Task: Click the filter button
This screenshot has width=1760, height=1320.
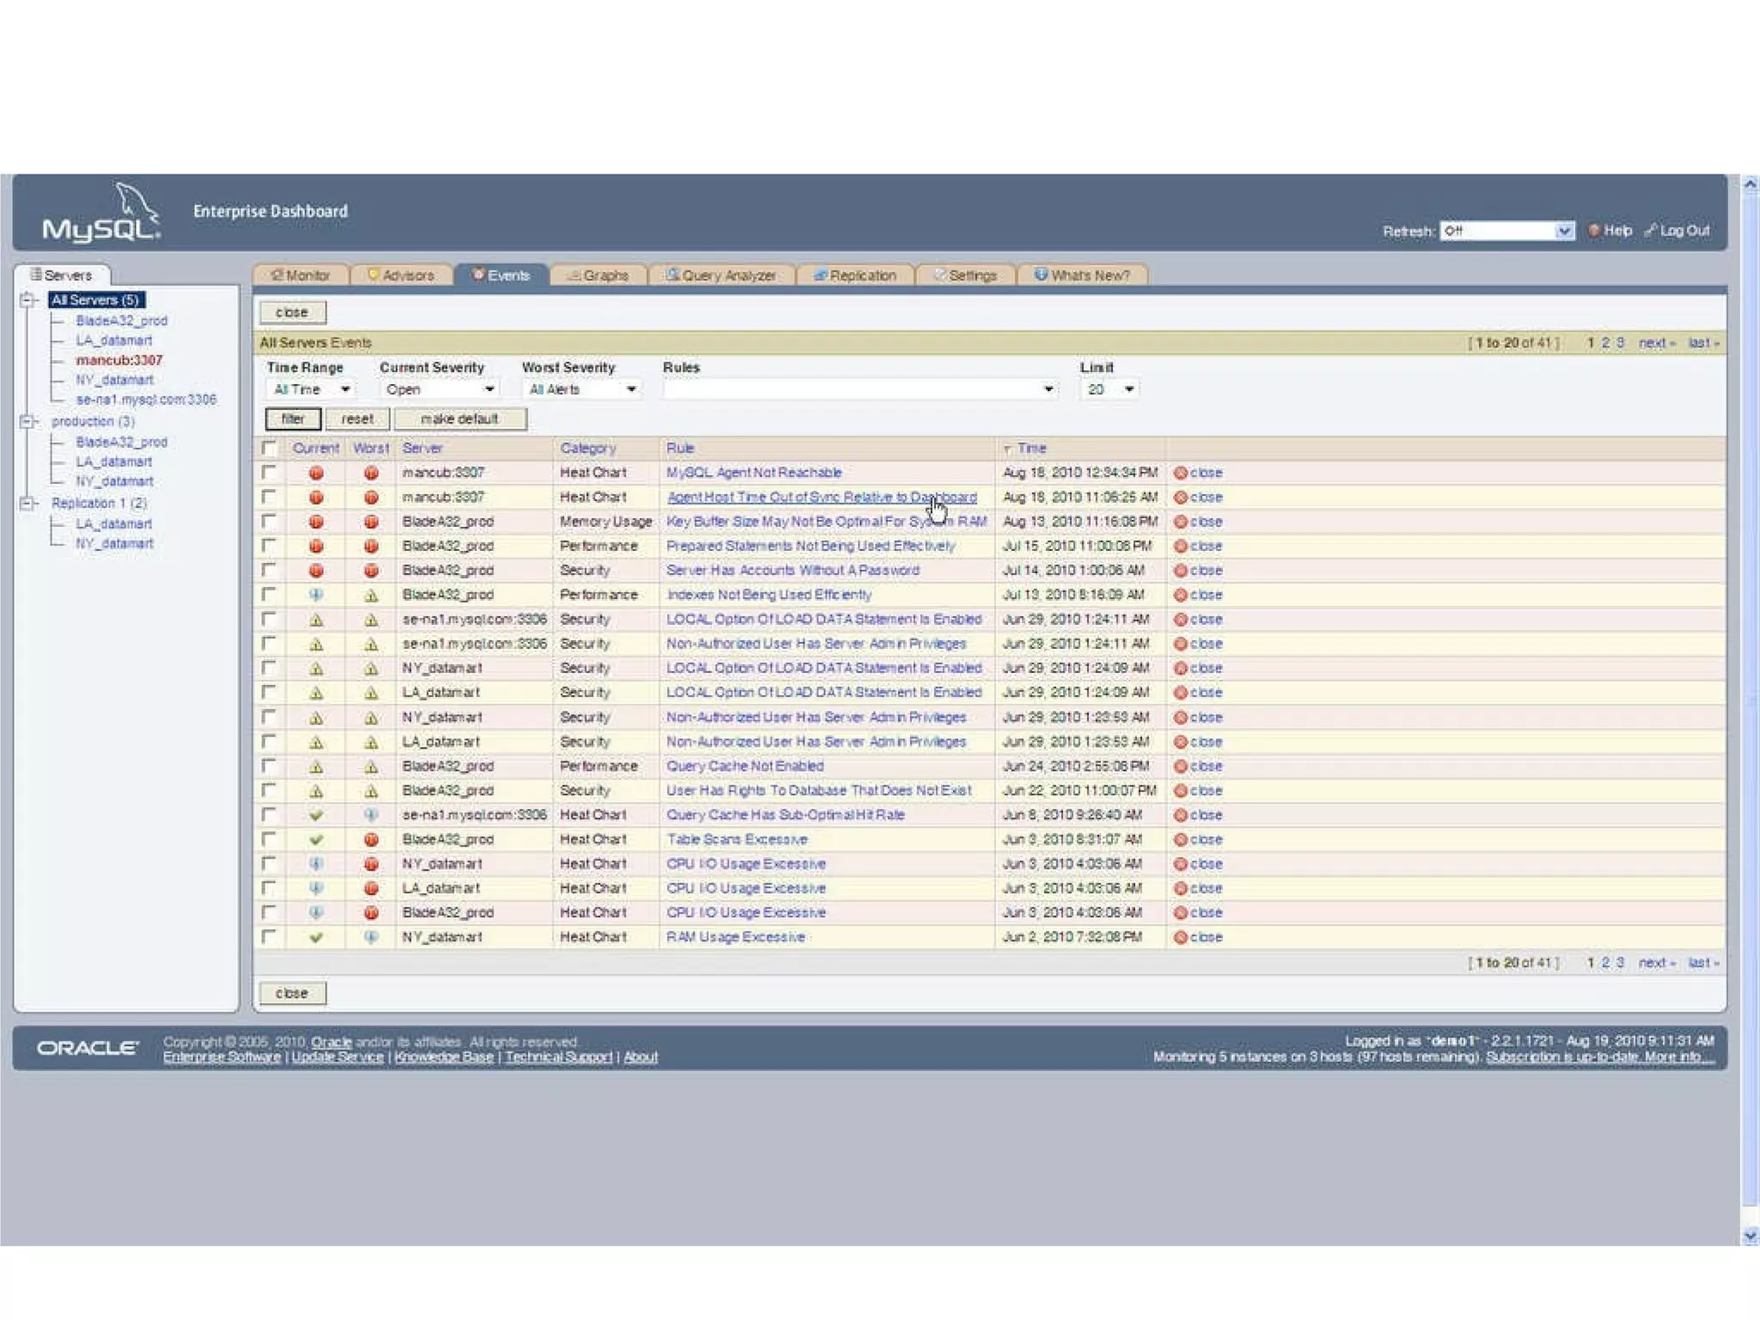Action: pos(293,419)
